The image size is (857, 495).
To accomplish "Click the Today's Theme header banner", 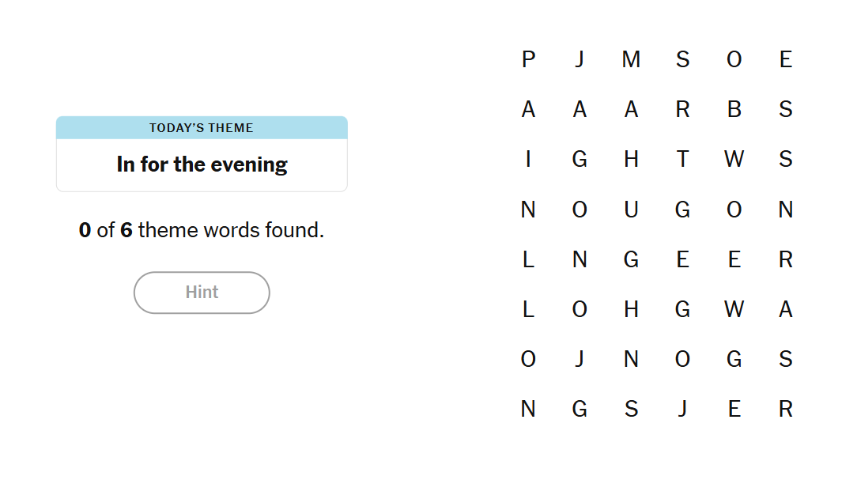I will [202, 128].
